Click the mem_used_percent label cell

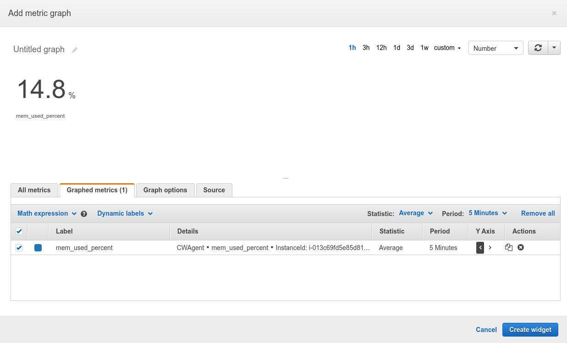click(x=110, y=248)
